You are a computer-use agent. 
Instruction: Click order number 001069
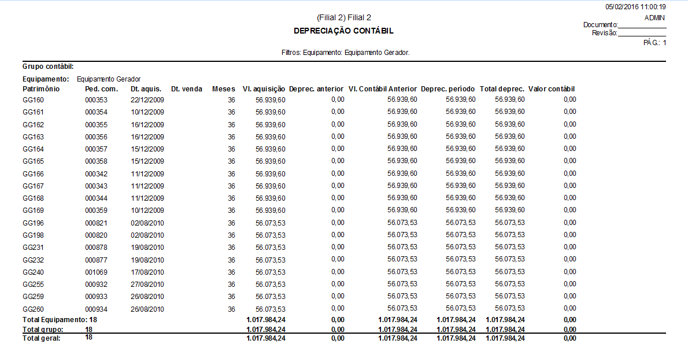[x=96, y=272]
